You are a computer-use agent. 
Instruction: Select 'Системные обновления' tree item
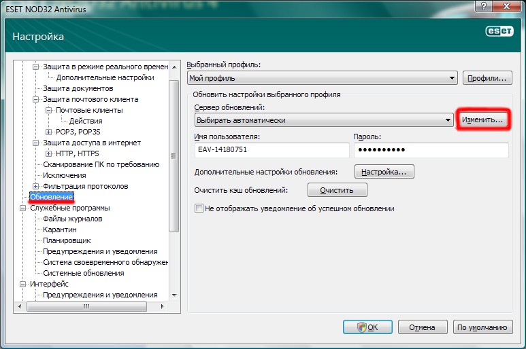(84, 273)
